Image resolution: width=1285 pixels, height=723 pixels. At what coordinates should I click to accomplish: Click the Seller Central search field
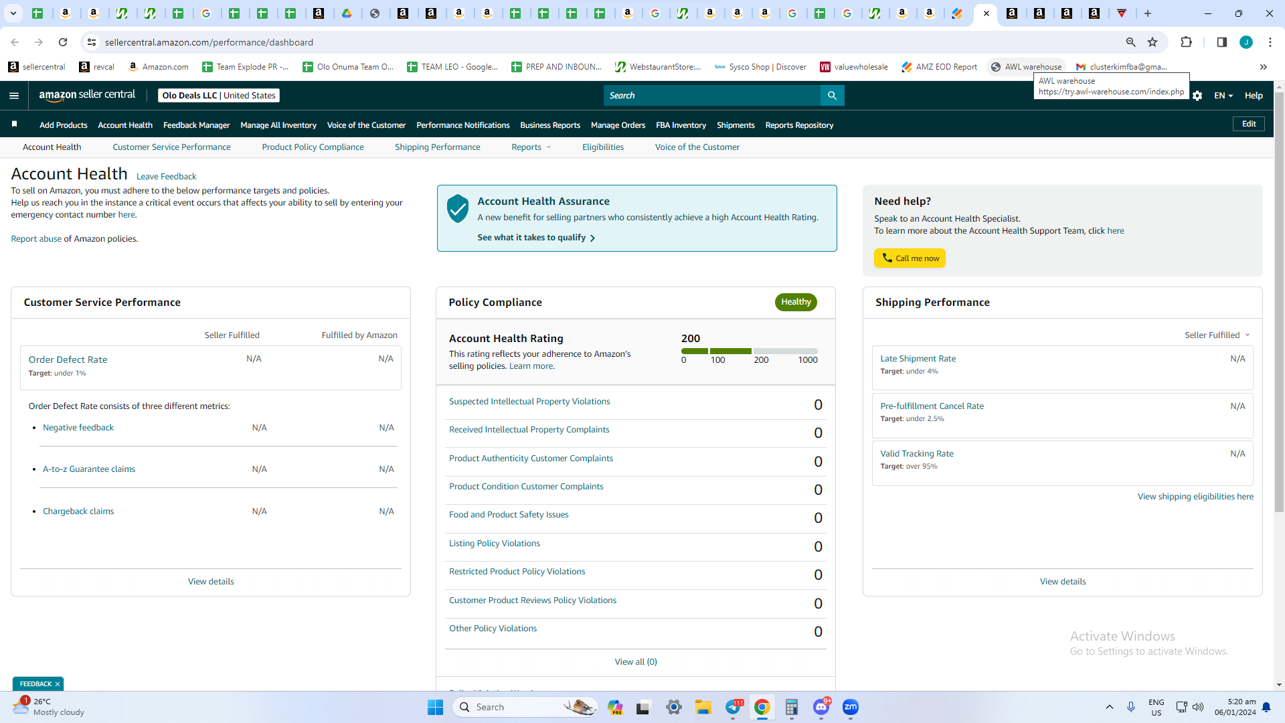(x=712, y=95)
